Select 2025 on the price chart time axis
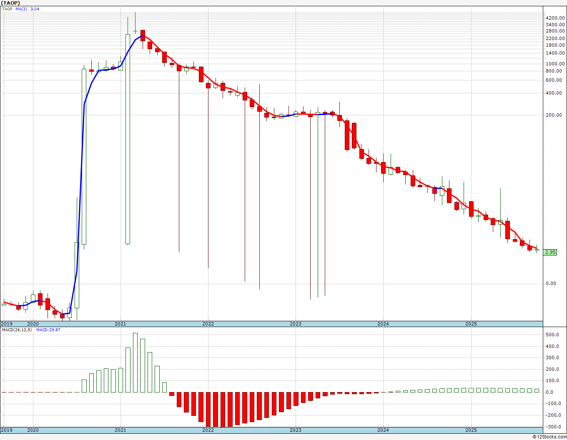This screenshot has width=567, height=440. 471,324
